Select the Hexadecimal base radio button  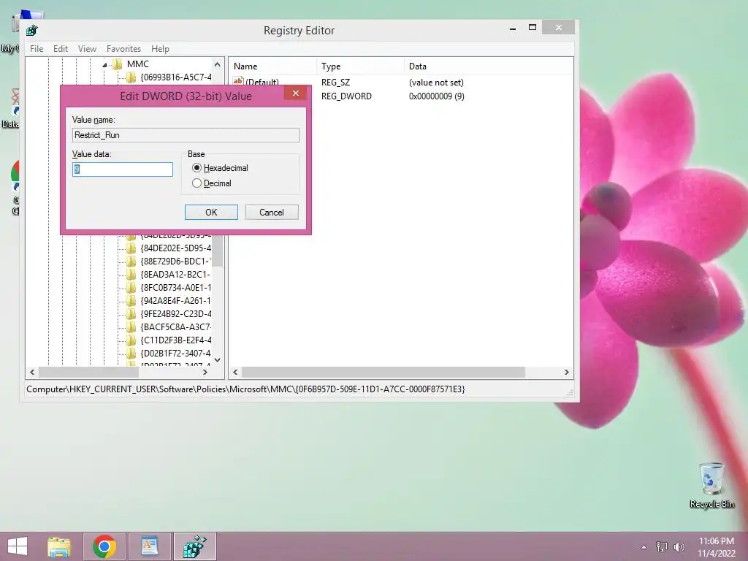[x=196, y=168]
